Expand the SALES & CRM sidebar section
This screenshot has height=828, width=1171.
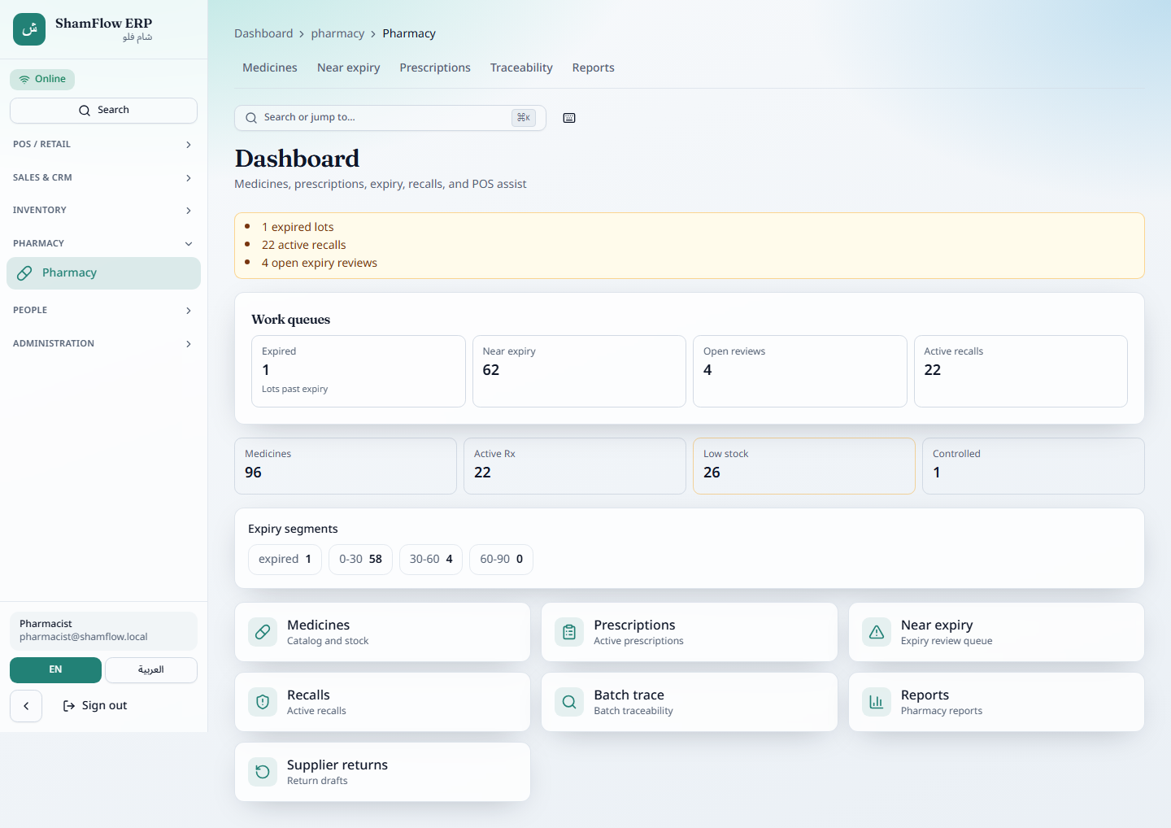pos(103,178)
